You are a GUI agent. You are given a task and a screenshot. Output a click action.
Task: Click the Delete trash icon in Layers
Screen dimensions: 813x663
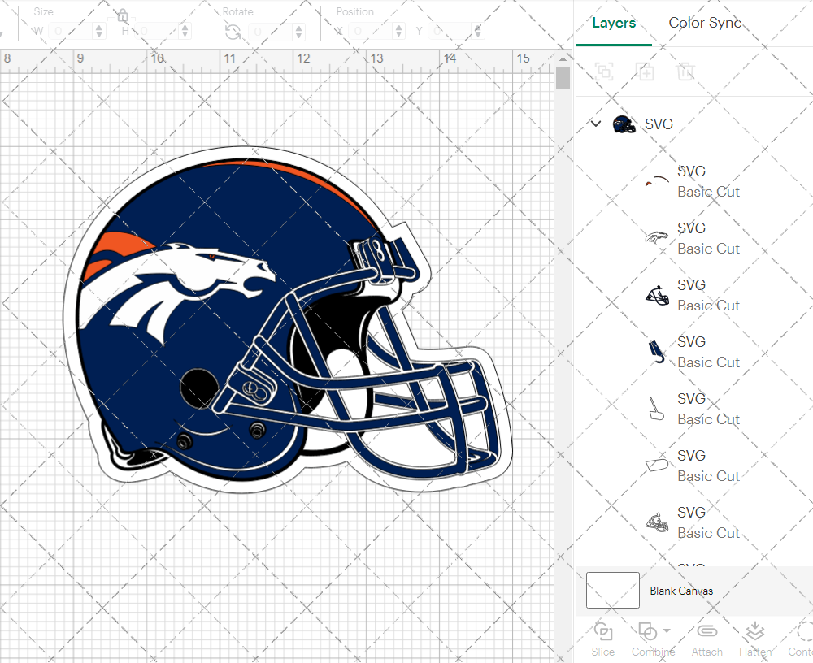[686, 71]
